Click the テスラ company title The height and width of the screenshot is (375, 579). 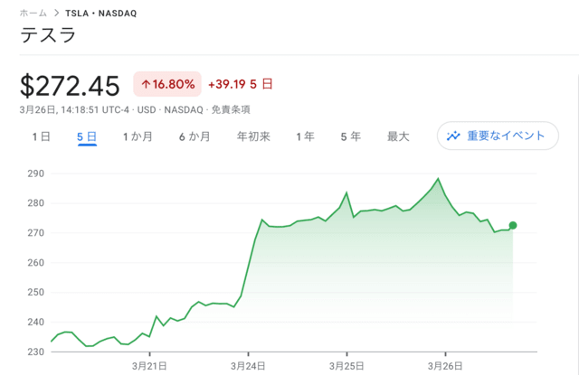point(48,37)
